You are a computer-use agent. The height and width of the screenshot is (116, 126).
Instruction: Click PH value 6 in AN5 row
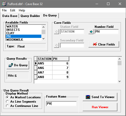(61, 63)
